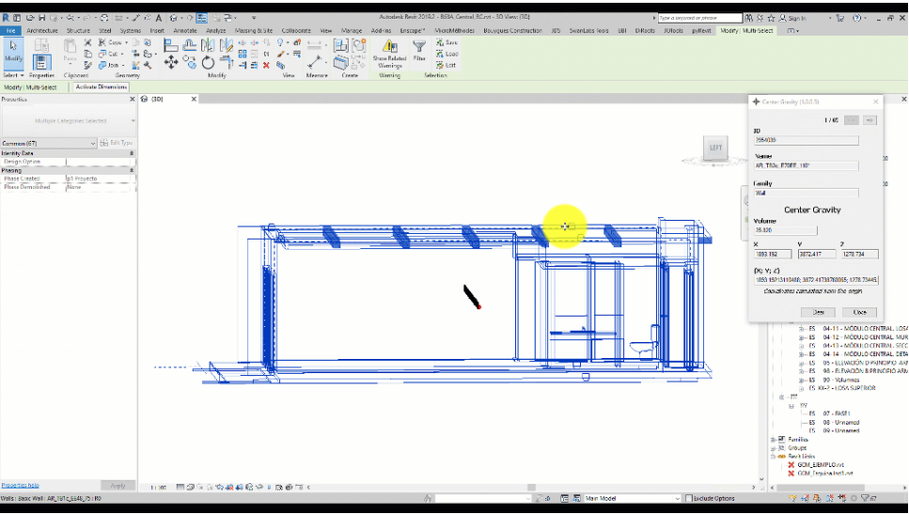This screenshot has width=909, height=514.
Task: Select the GCM_EJEMPLO.rvt link
Action: 821,465
